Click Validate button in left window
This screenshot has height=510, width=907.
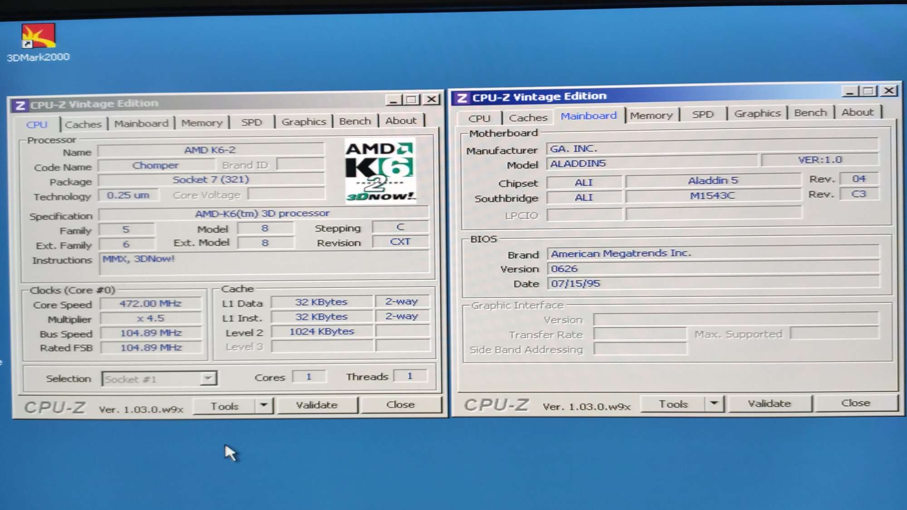click(317, 405)
